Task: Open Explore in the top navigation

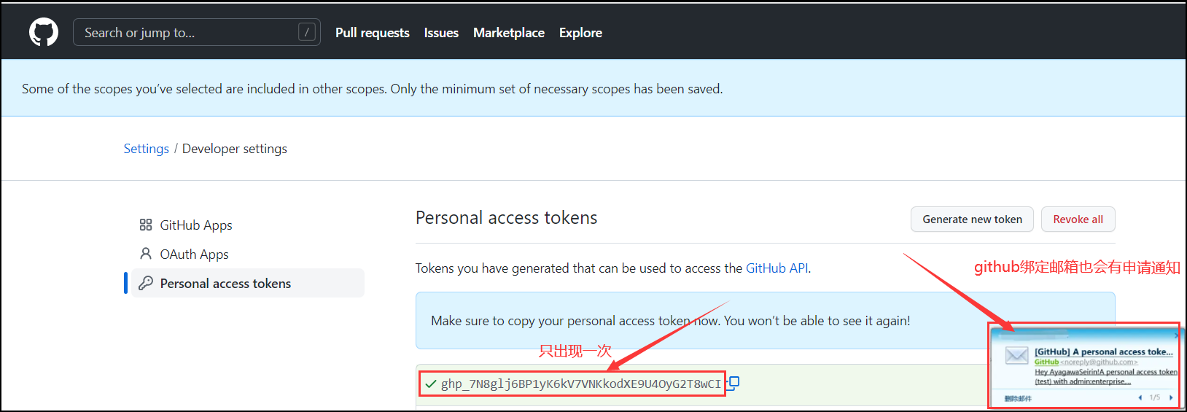Action: click(x=580, y=33)
